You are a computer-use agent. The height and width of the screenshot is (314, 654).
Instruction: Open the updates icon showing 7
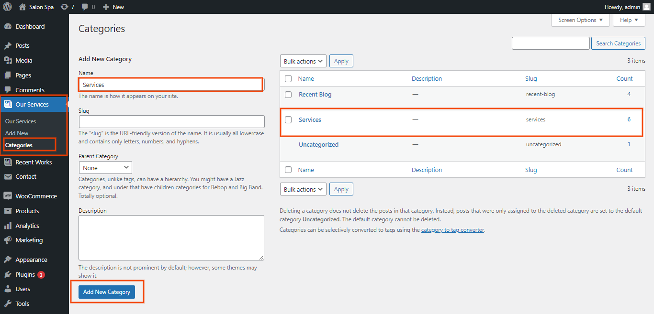[x=65, y=7]
